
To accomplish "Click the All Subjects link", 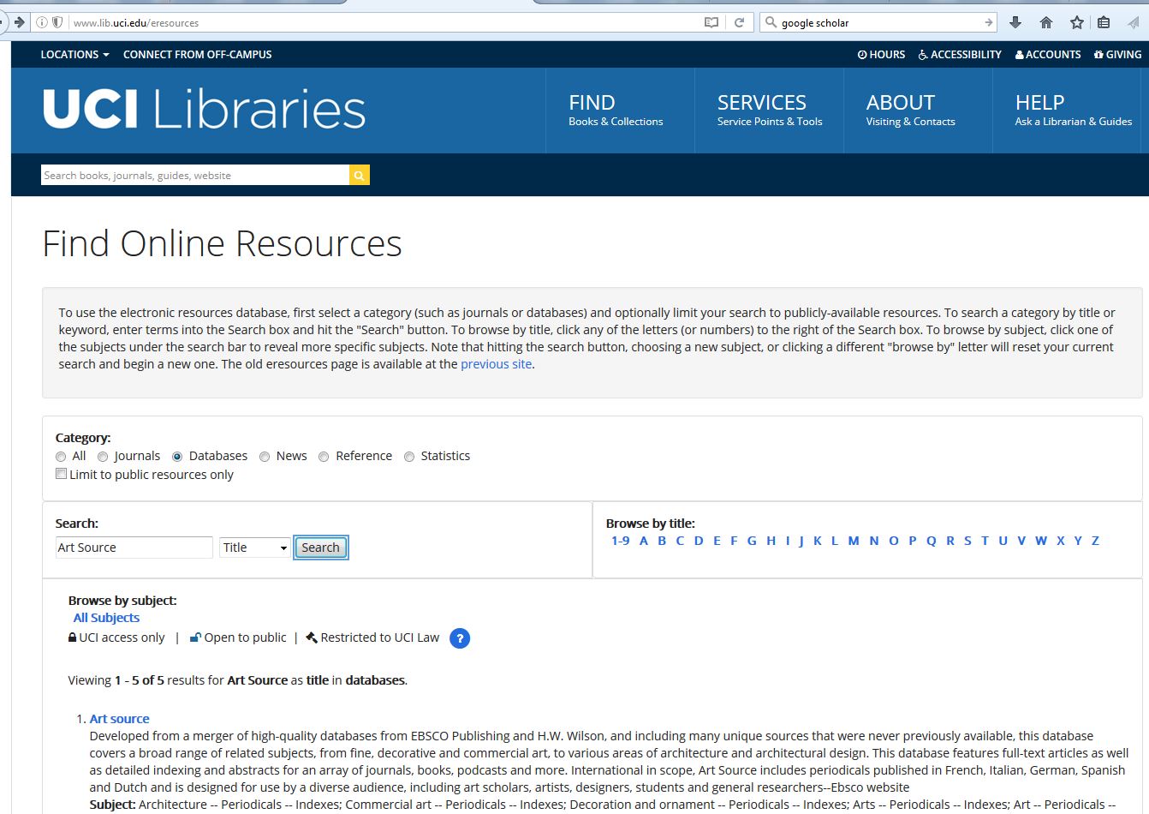I will pos(106,618).
